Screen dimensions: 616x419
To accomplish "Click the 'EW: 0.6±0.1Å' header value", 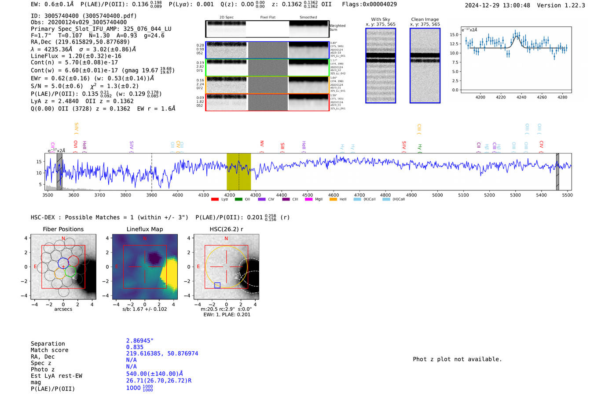I will point(52,4).
